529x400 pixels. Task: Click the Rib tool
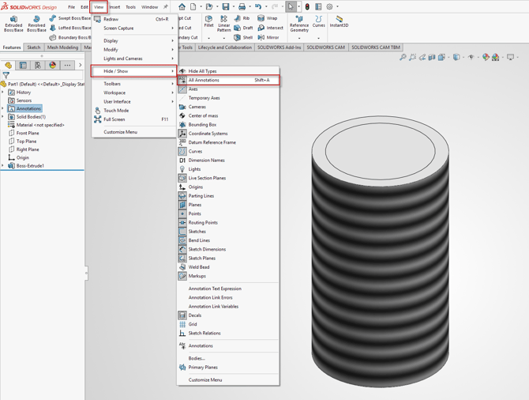click(x=242, y=18)
